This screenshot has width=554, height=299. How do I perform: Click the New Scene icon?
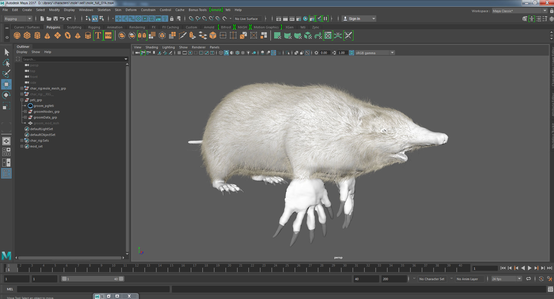coord(42,19)
